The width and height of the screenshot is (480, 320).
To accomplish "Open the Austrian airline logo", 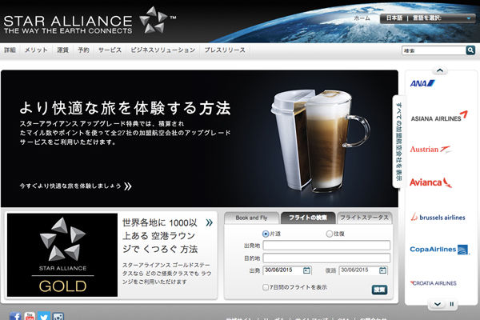I will 430,149.
